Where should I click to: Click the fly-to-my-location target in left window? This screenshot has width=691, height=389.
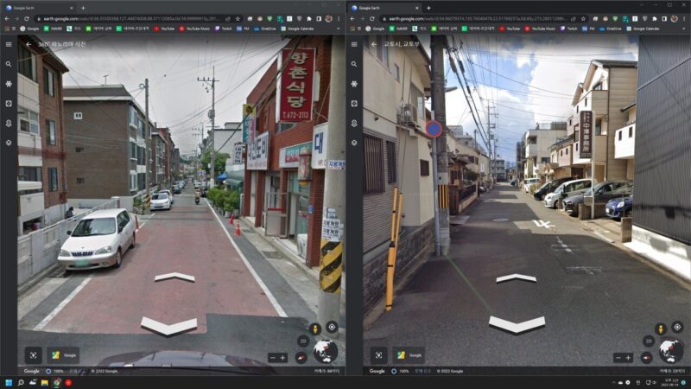coord(331,327)
